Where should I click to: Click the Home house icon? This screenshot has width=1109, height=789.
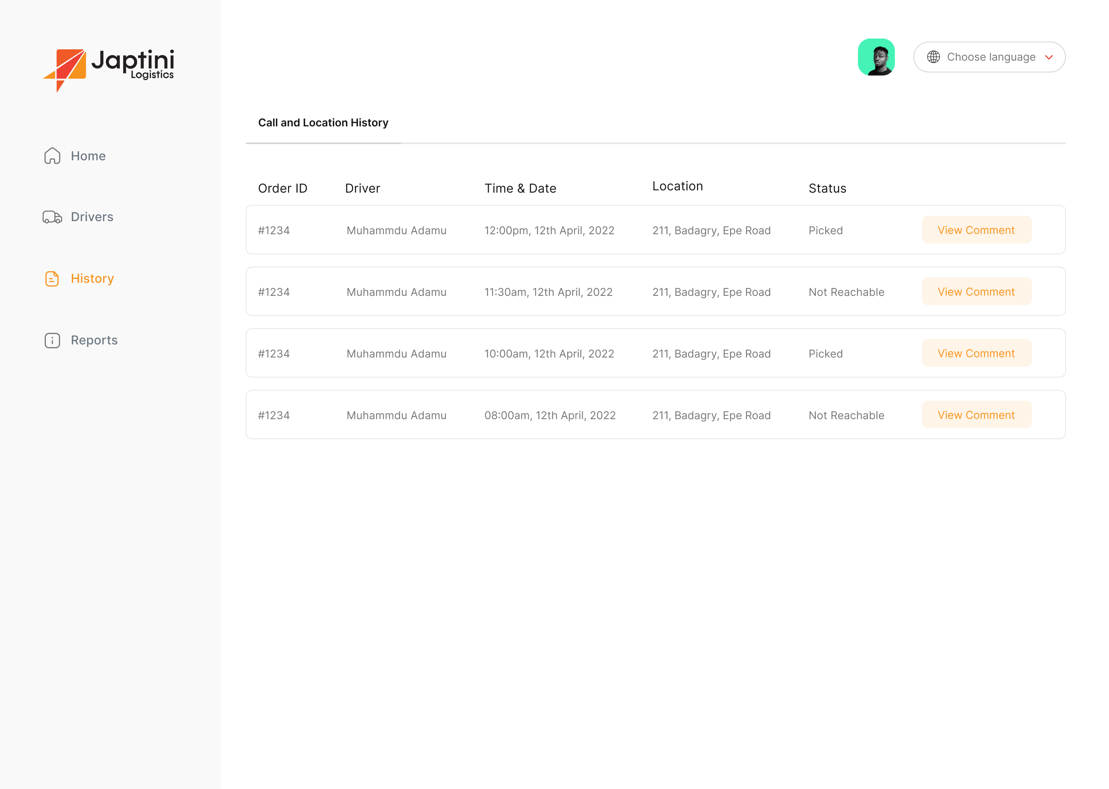coord(52,156)
